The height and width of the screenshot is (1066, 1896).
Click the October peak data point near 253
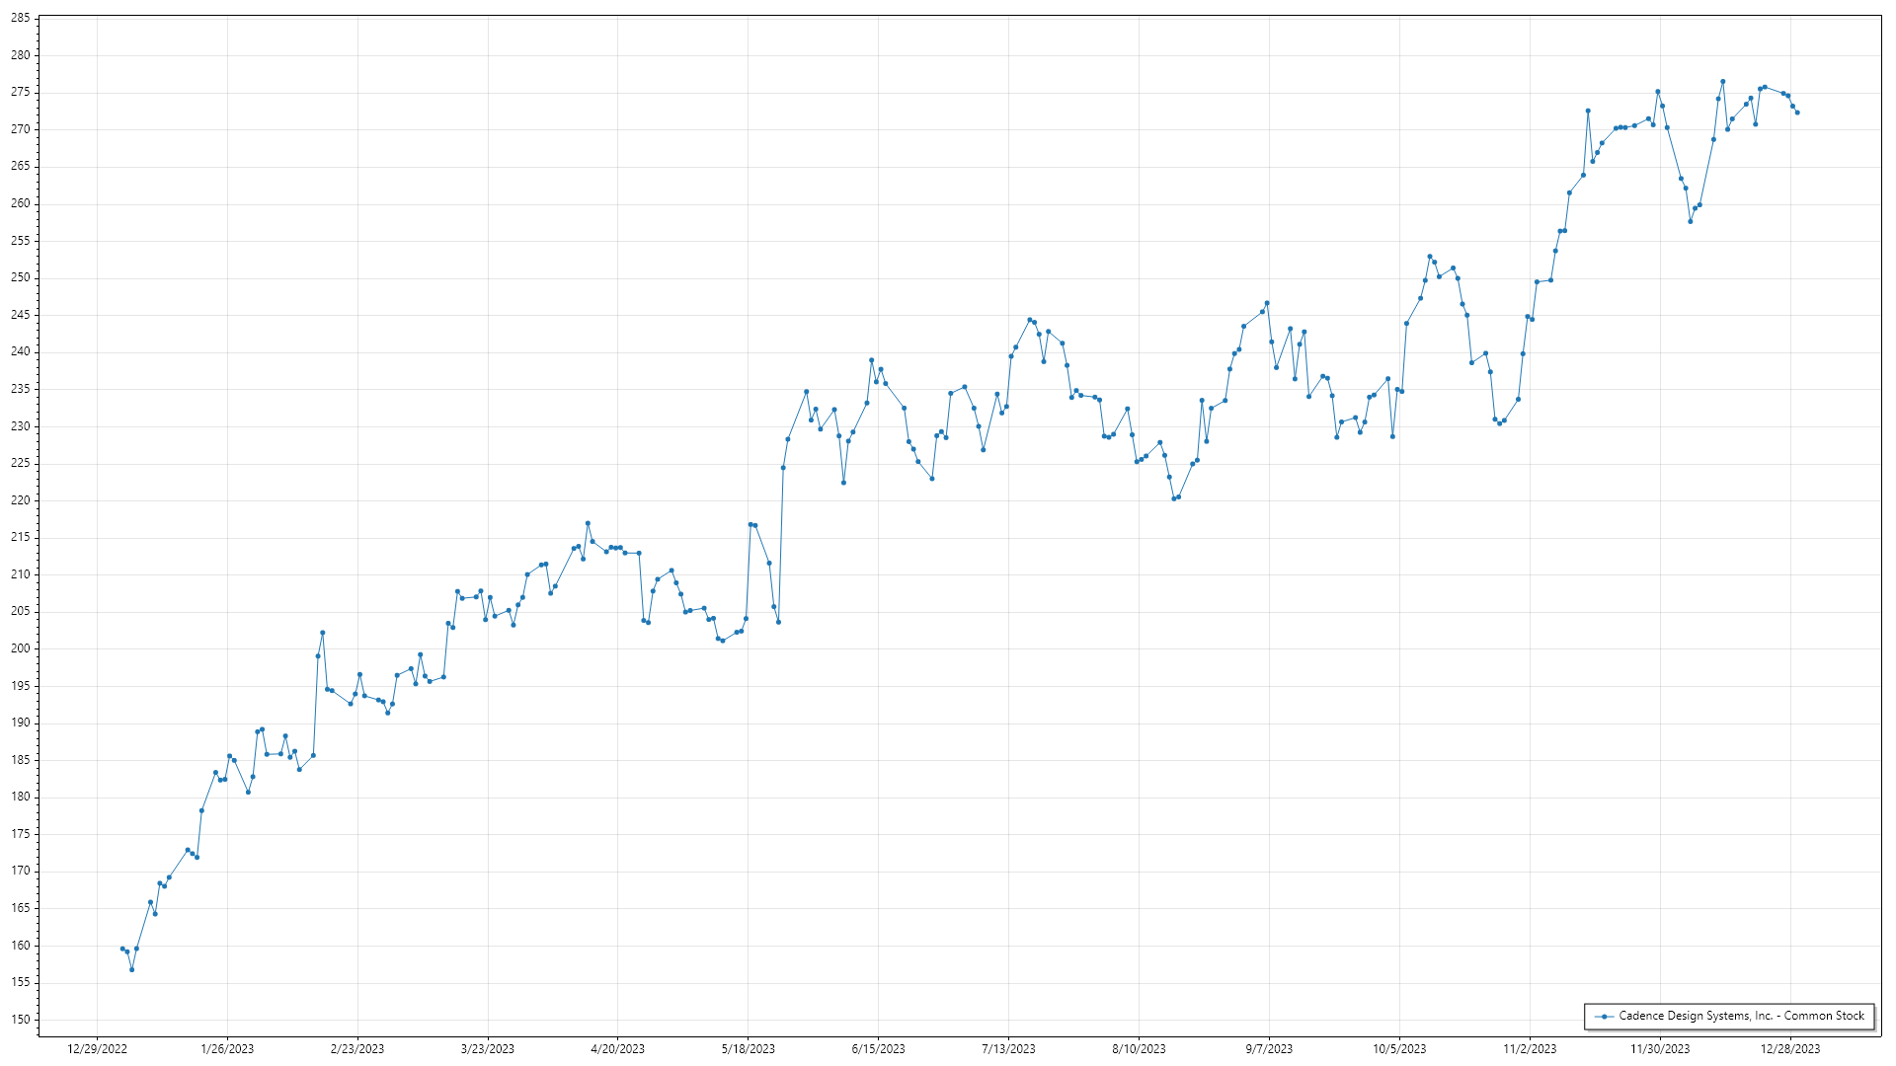coord(1429,257)
